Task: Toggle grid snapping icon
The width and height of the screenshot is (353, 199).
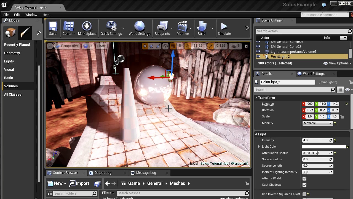Action: pos(173,46)
